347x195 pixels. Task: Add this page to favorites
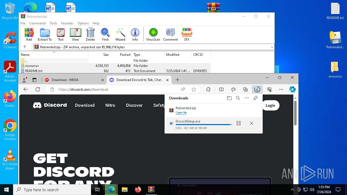click(x=194, y=89)
